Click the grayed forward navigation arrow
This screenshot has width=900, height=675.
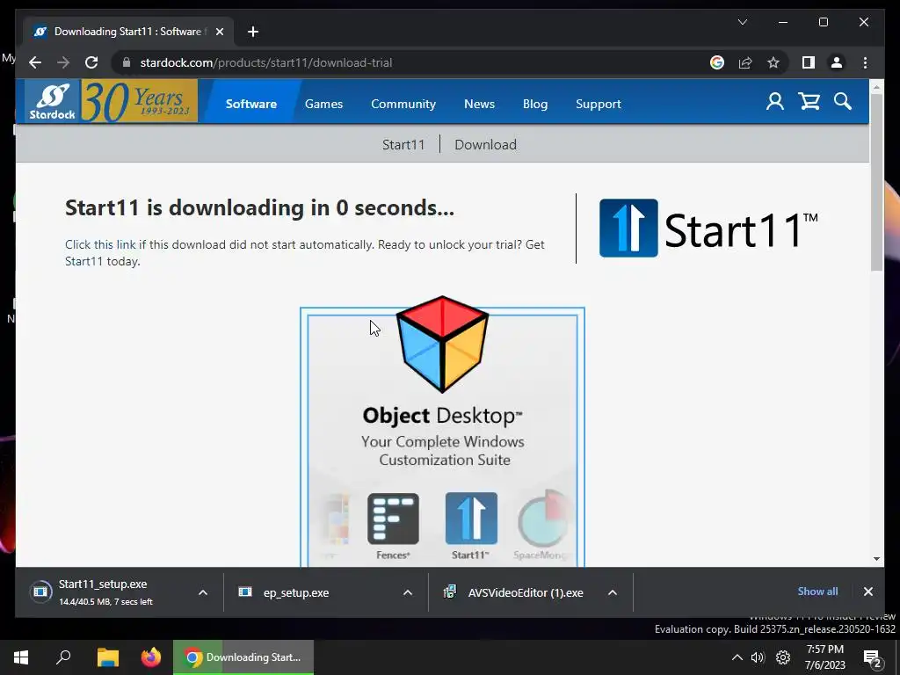pyautogui.click(x=63, y=62)
